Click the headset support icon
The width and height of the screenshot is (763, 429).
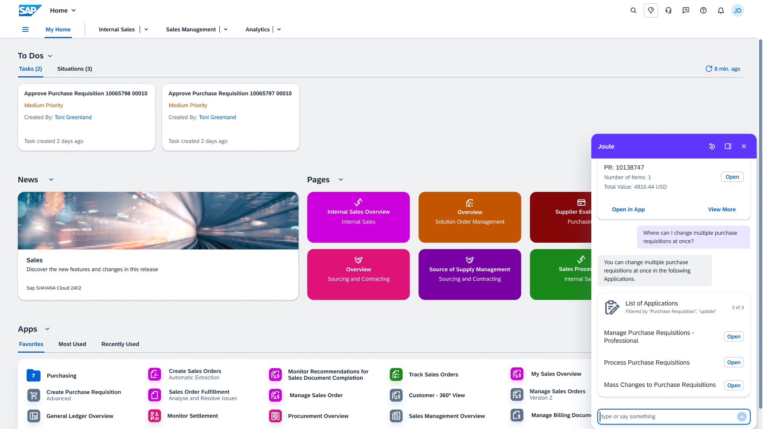(668, 10)
